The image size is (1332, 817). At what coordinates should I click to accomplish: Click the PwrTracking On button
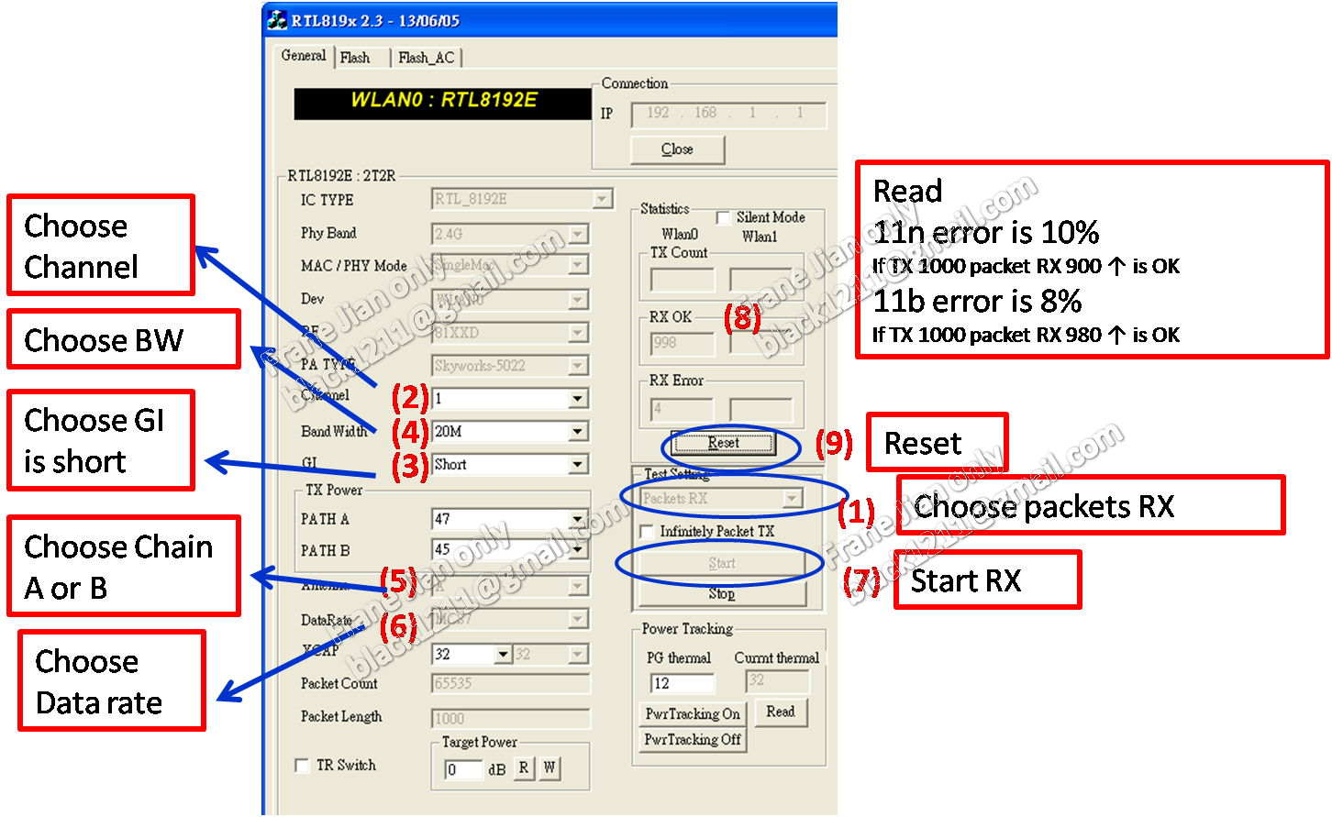coord(693,714)
